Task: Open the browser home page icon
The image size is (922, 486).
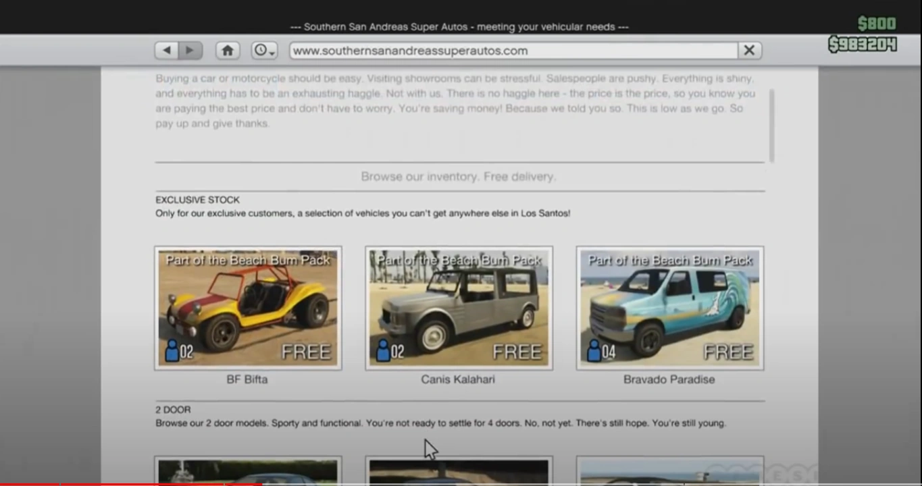Action: (228, 51)
